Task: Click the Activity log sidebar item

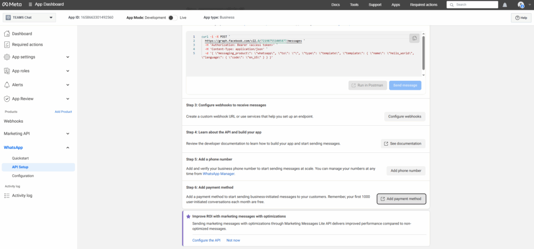Action: coord(22,195)
